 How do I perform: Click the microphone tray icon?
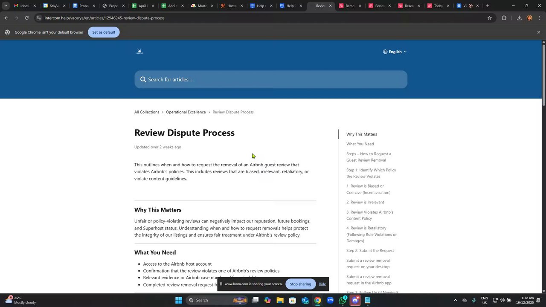coord(473,300)
